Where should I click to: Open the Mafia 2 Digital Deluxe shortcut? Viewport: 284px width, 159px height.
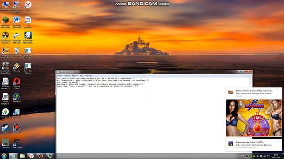coord(5,98)
